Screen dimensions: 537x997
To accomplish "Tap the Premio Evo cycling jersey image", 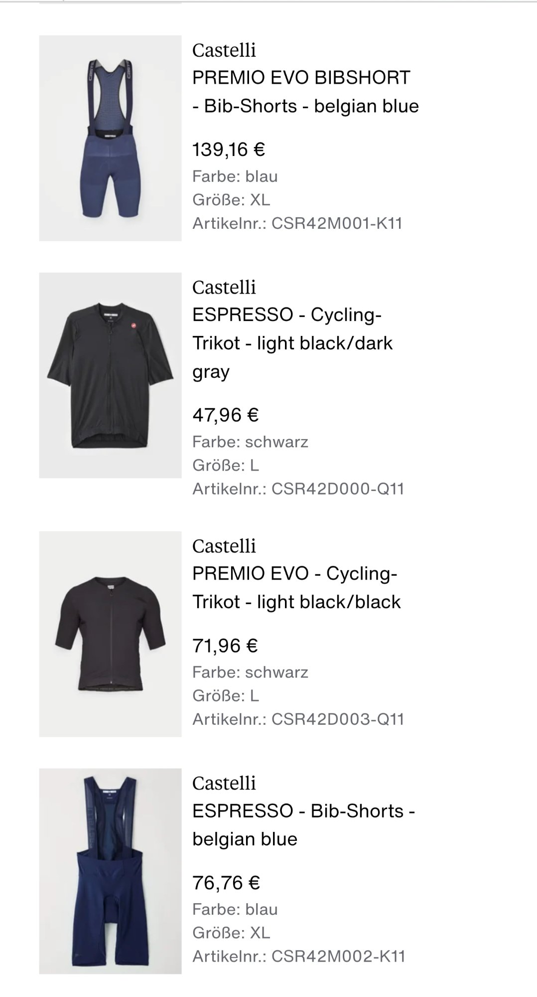I will pyautogui.click(x=110, y=634).
